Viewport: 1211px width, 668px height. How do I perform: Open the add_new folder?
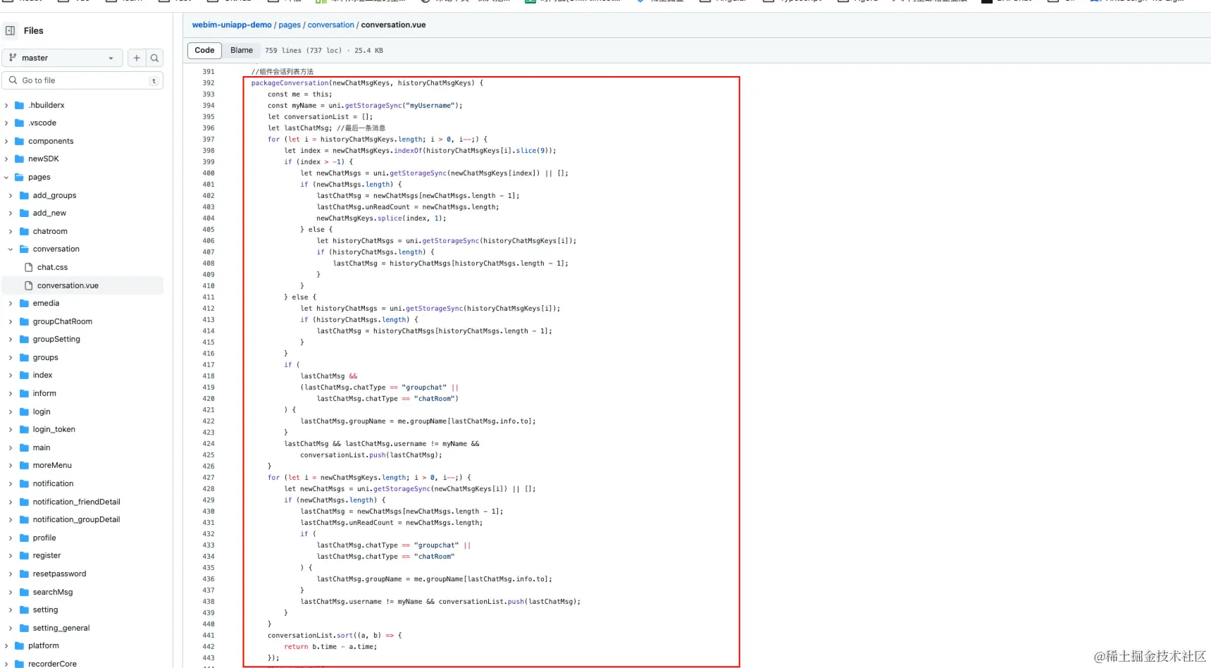49,213
